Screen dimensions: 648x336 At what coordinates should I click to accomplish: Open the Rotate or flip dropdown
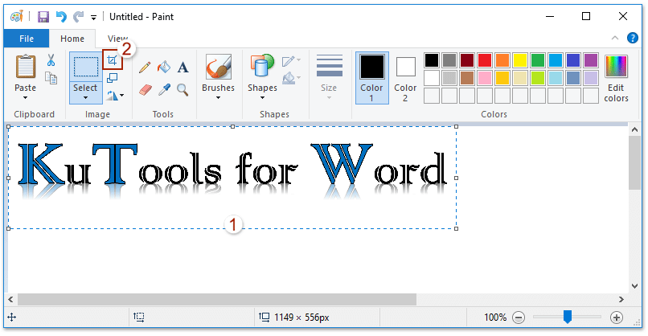116,96
